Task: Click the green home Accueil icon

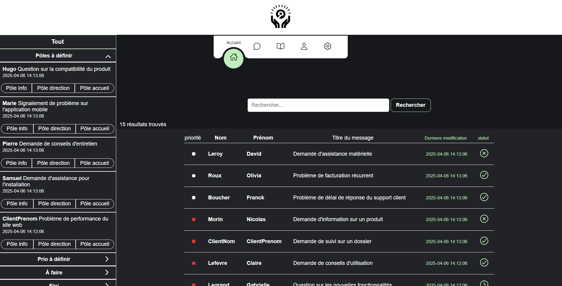Action: (234, 58)
